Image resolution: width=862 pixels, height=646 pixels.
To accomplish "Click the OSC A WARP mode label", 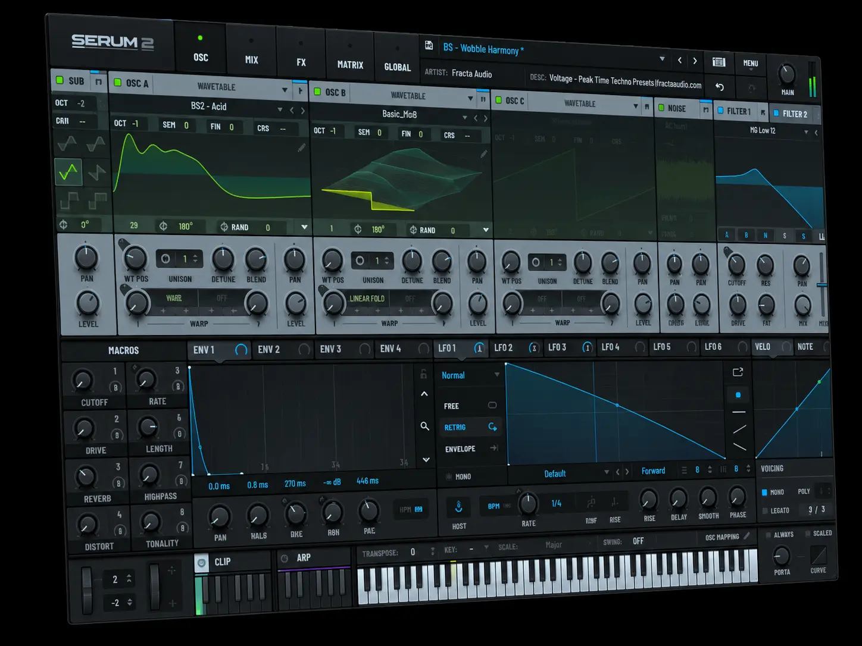I will pyautogui.click(x=174, y=298).
